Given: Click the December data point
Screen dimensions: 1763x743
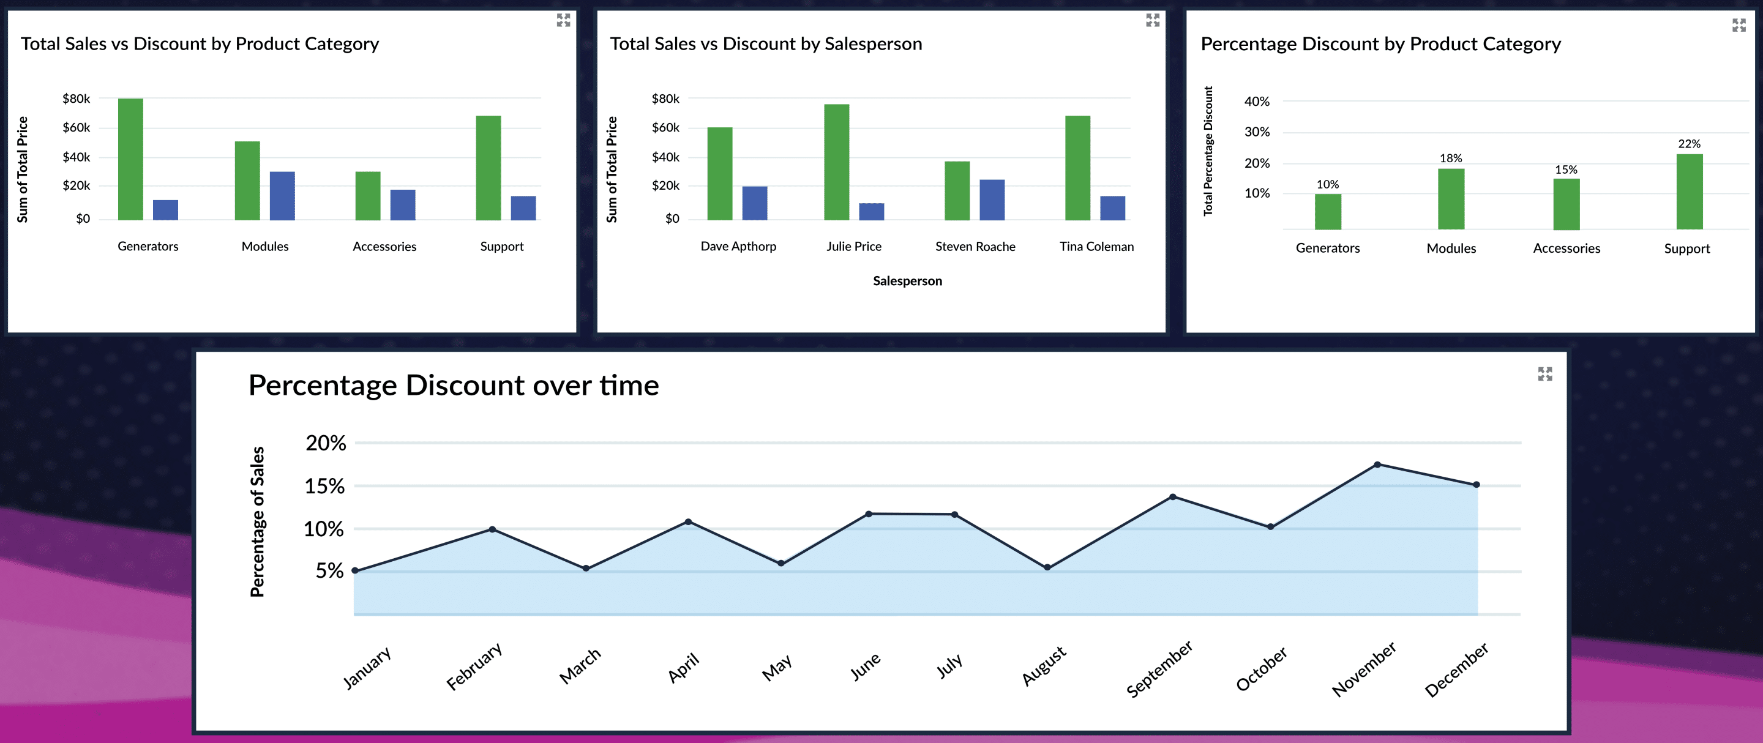Looking at the screenshot, I should point(1477,484).
